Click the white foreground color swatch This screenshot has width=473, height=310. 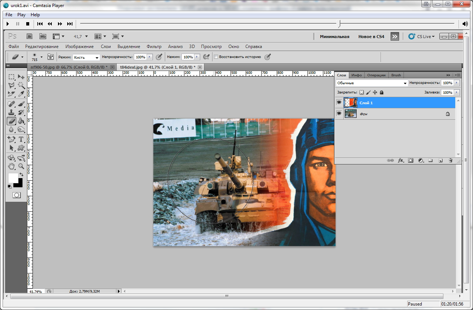(13, 178)
